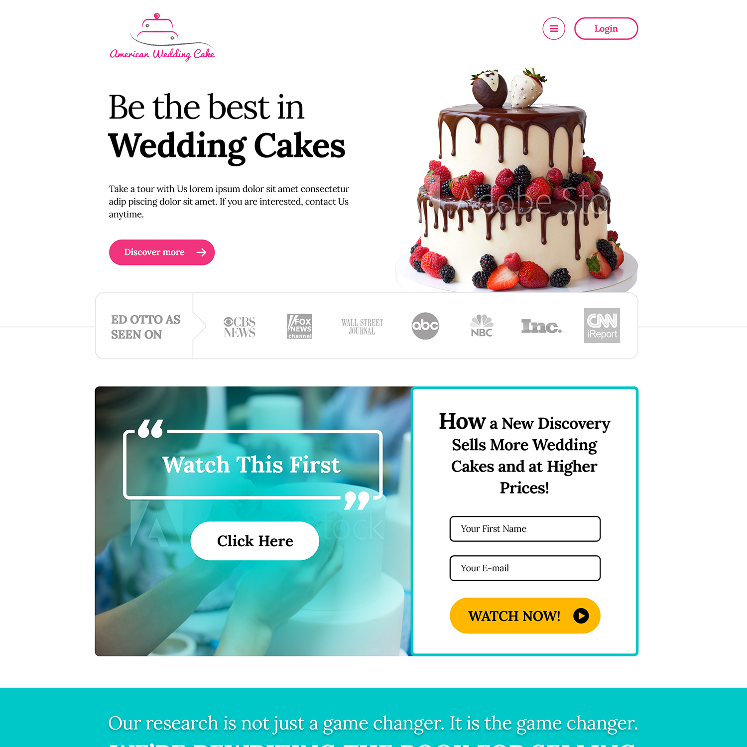The height and width of the screenshot is (747, 747).
Task: Click the Watch This First banner
Action: (x=252, y=465)
